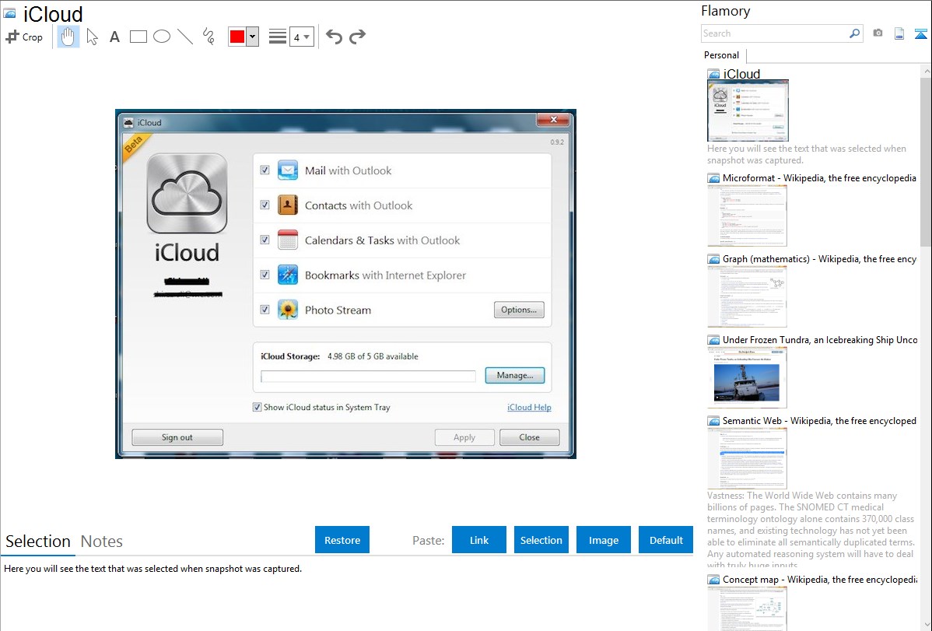The image size is (932, 631).
Task: Open the red color dropdown arrow
Action: coord(253,37)
